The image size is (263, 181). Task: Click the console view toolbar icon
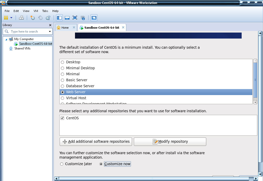tap(94, 18)
